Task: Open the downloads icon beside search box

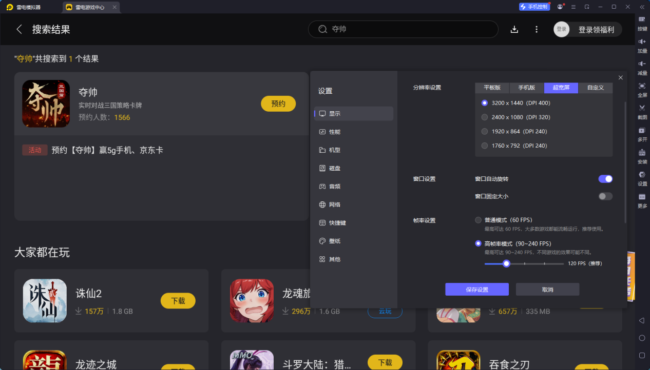Action: click(514, 29)
